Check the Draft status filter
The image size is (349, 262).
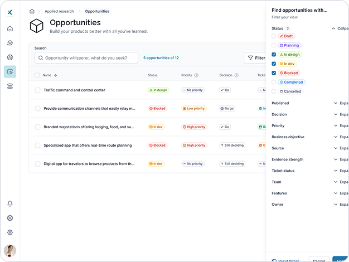[274, 36]
